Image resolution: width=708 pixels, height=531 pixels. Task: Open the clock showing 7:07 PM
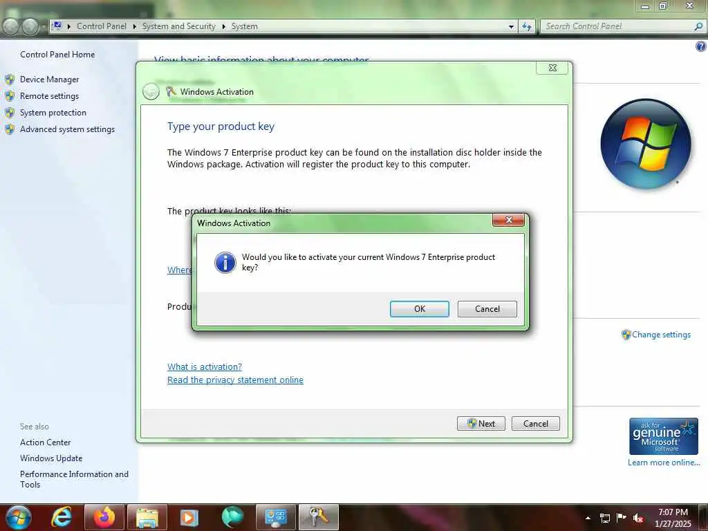[x=673, y=517]
